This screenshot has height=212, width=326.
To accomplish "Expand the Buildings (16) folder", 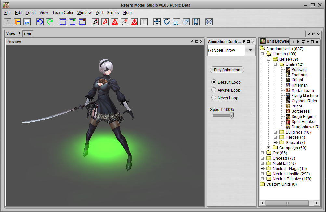I will coord(275,132).
